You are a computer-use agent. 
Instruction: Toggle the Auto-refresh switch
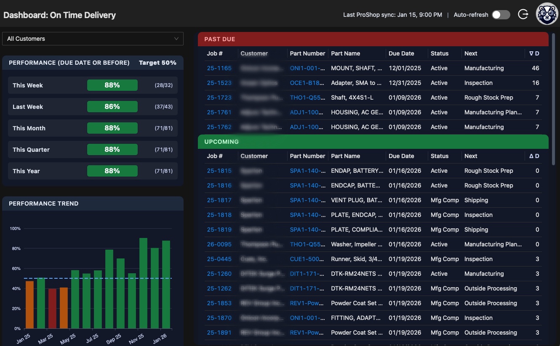(501, 15)
